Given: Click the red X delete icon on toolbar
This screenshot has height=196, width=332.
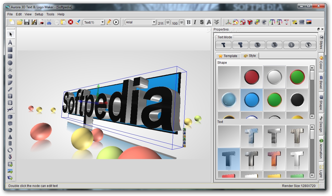Looking at the screenshot, I should tap(71, 22).
